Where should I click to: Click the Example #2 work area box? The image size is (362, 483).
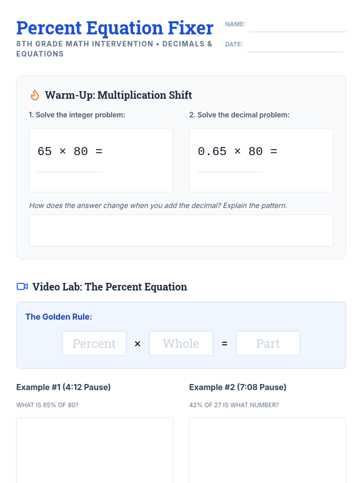pos(267,450)
